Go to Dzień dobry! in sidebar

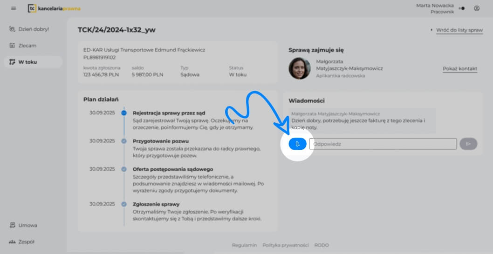[33, 29]
